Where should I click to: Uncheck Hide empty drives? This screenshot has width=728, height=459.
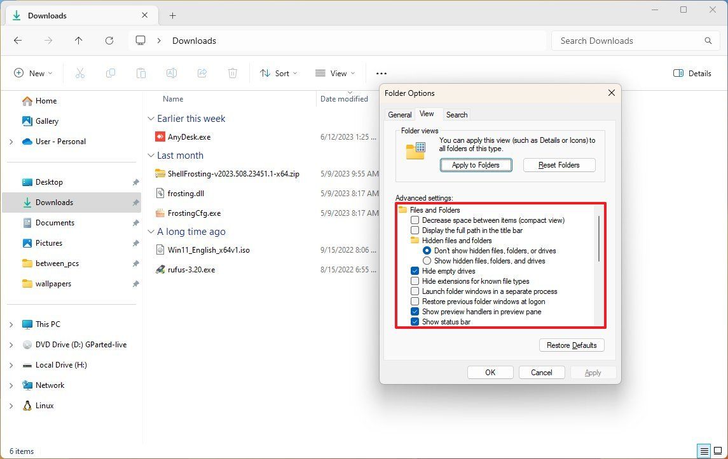click(415, 271)
